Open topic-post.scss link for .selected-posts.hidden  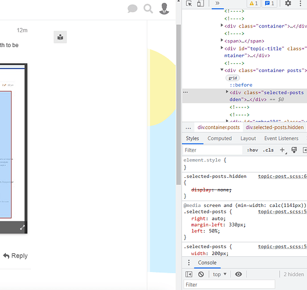coord(283,176)
